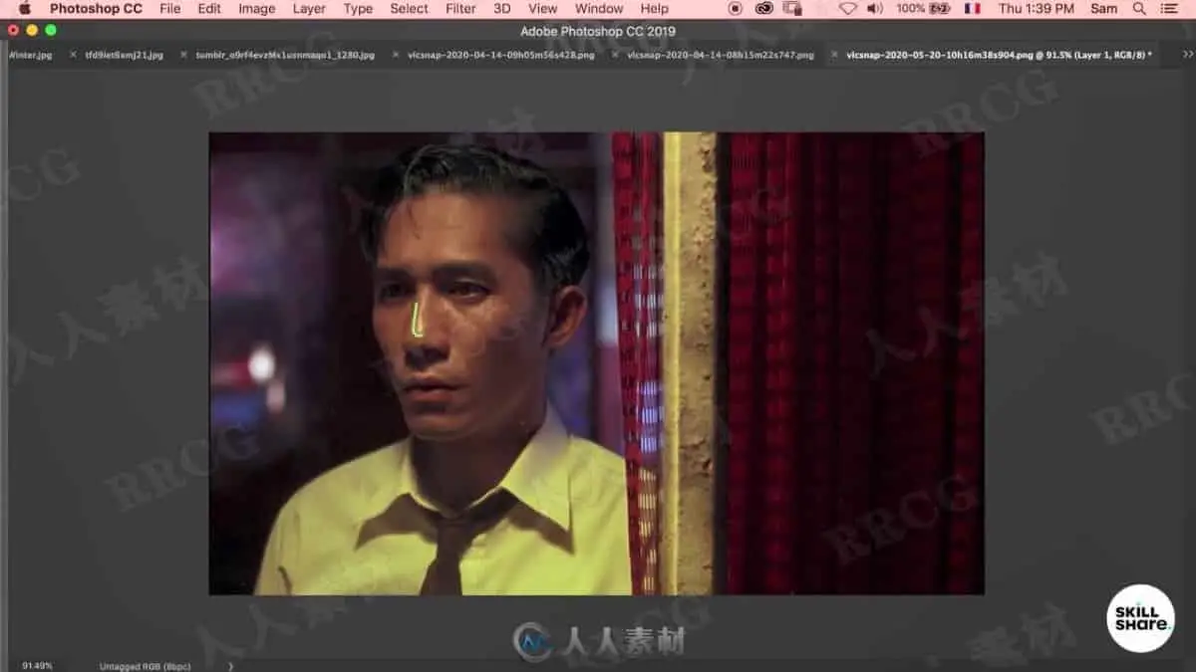Close the vlcsnap-2020-04-14-09h05m56s428.png tab
1196x672 pixels.
395,55
